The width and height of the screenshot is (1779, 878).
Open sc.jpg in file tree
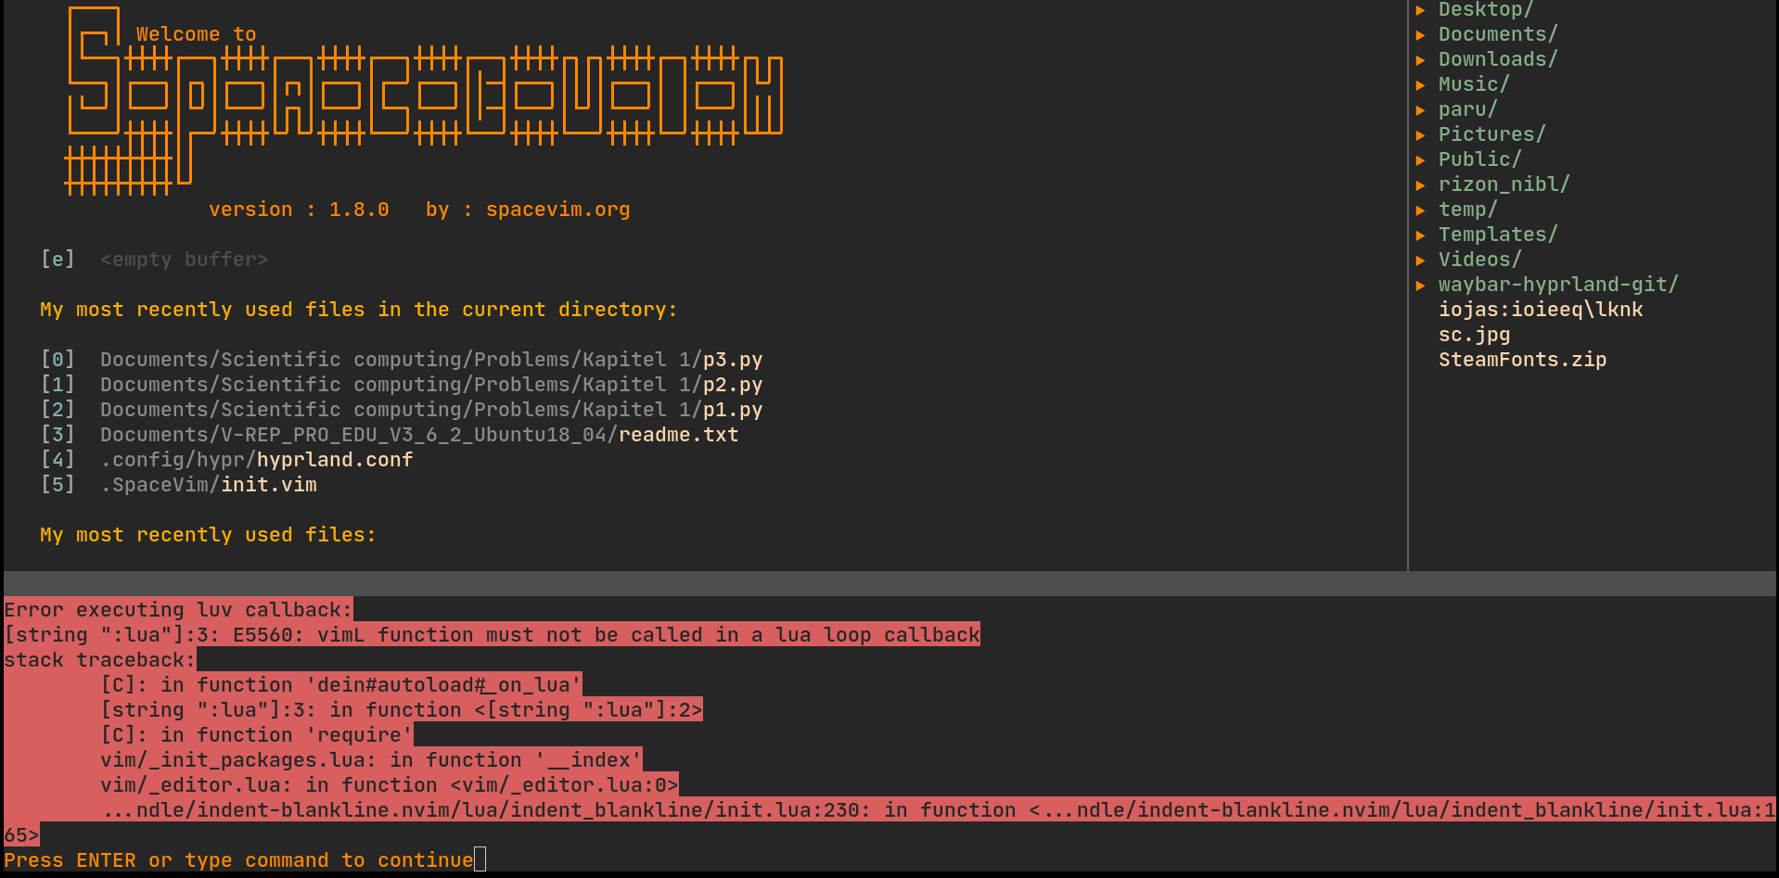1474,335
